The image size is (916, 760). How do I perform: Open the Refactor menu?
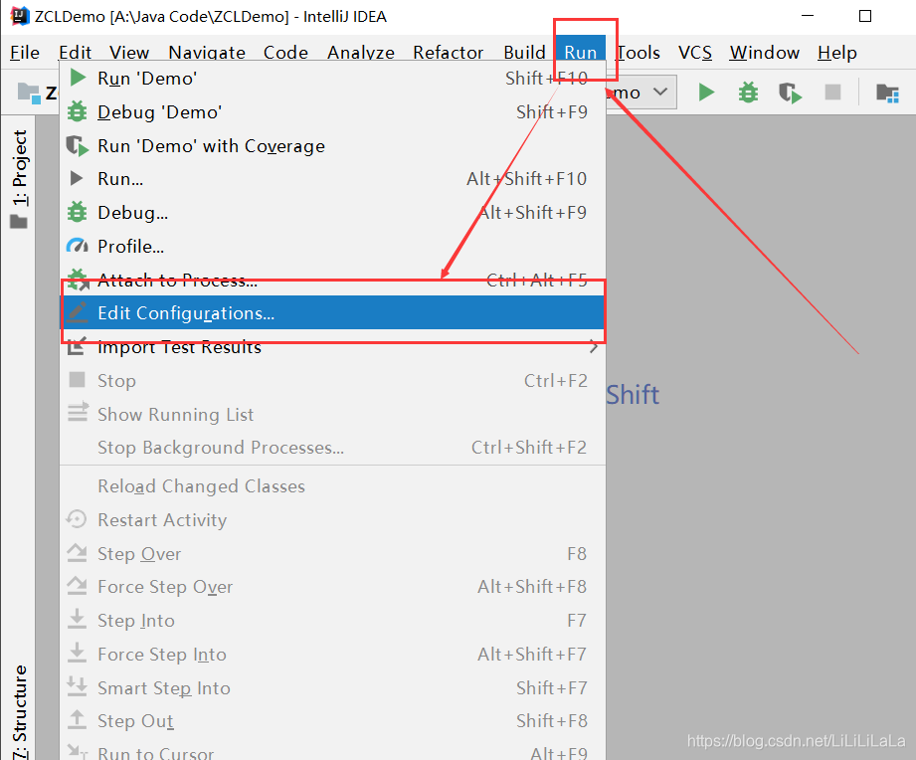[x=449, y=53]
